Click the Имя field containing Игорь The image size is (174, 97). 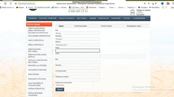78,33
